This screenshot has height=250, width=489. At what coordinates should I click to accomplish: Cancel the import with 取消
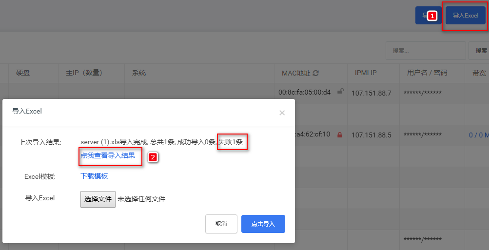pos(221,224)
